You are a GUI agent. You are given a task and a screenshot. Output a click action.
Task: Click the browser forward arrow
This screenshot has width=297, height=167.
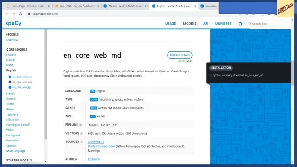click(x=13, y=14)
